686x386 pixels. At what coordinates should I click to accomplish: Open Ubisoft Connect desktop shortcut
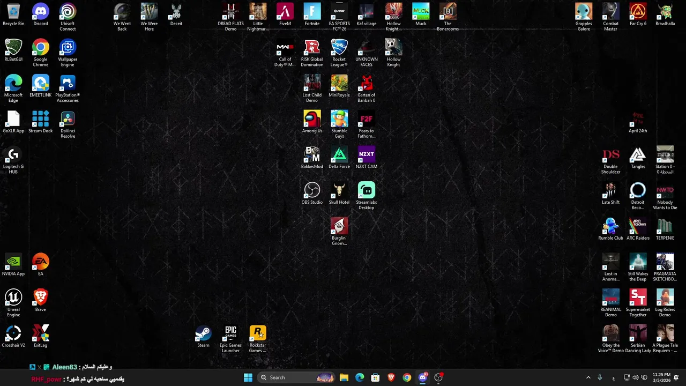coord(68,17)
